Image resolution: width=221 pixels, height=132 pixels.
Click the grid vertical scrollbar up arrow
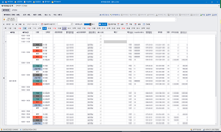point(216,36)
